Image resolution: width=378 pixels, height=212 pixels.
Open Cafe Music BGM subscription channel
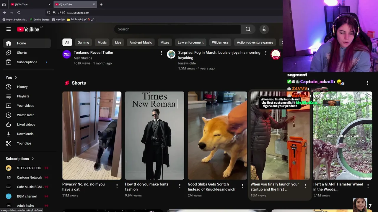coord(27,187)
